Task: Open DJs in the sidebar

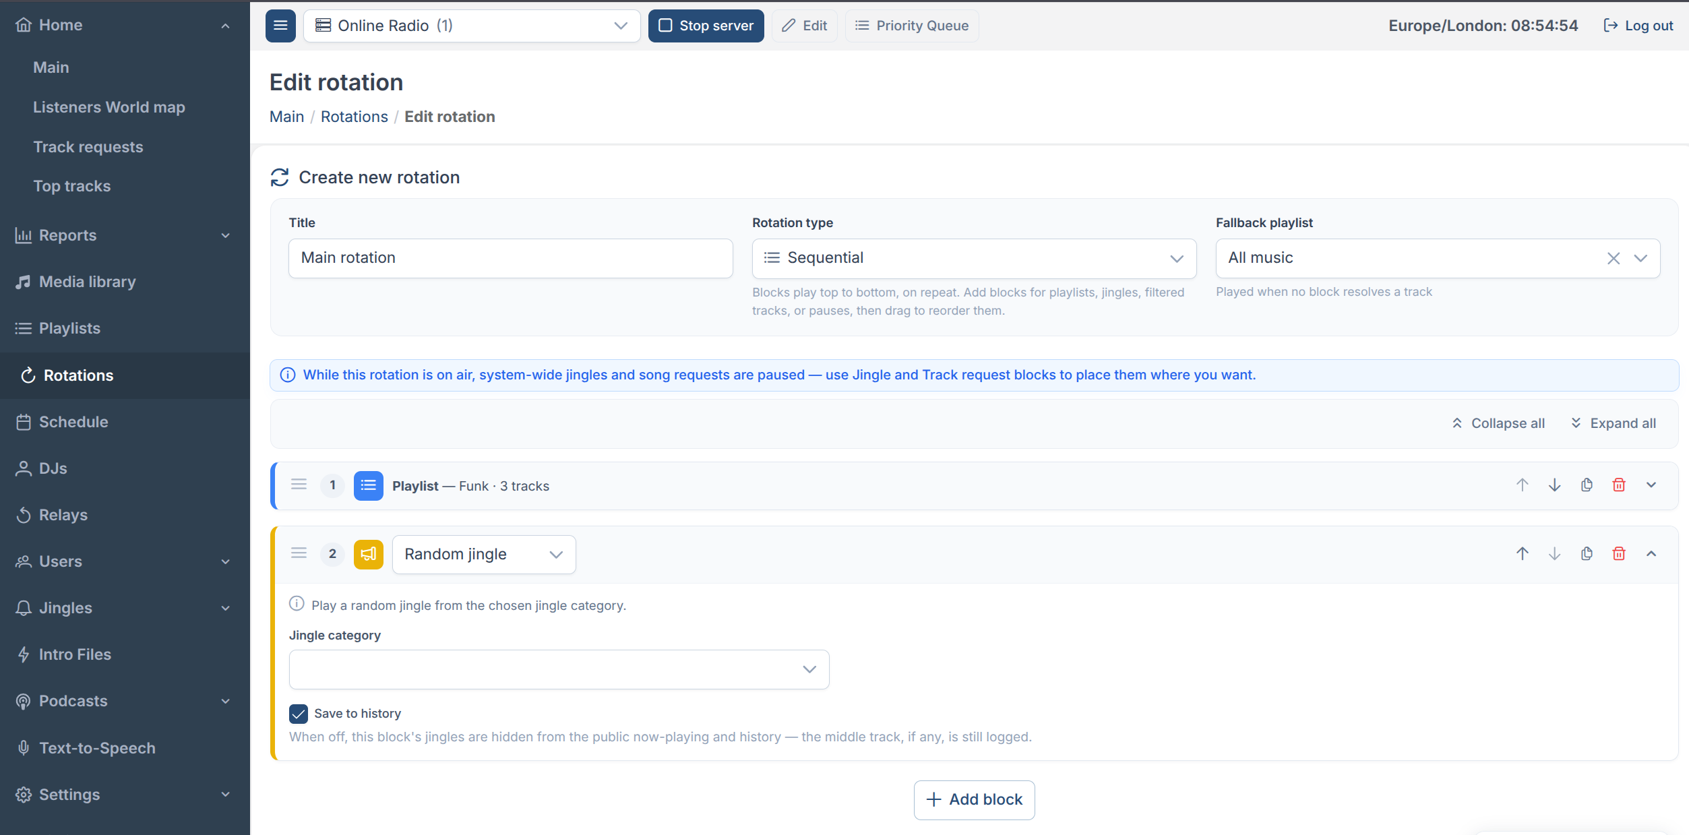Action: [53, 468]
